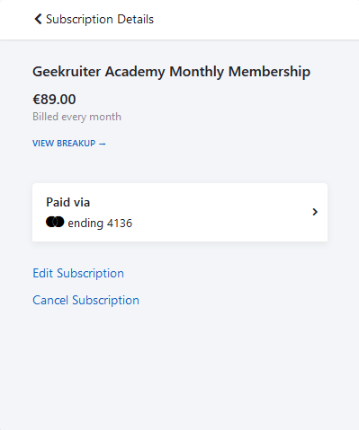Open the Edit Subscription link
359x430 pixels.
coord(78,273)
